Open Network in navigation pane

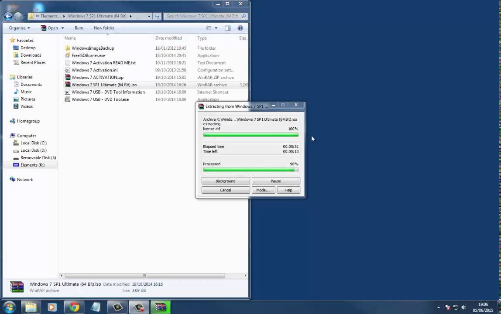[24, 180]
